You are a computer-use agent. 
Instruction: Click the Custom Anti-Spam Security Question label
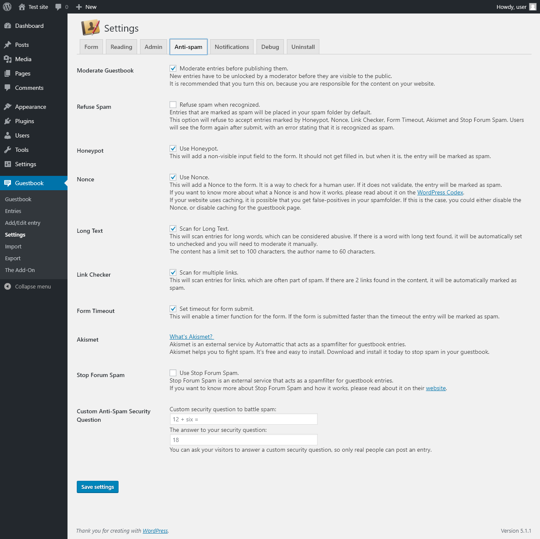point(113,415)
